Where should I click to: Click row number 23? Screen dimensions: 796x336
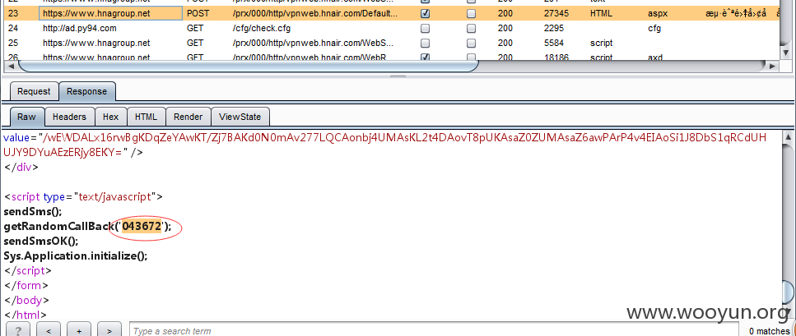click(x=13, y=14)
